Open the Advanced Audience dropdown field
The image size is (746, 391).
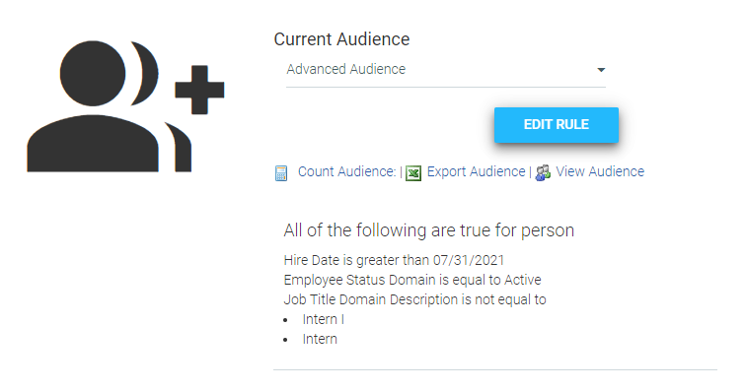click(x=446, y=70)
